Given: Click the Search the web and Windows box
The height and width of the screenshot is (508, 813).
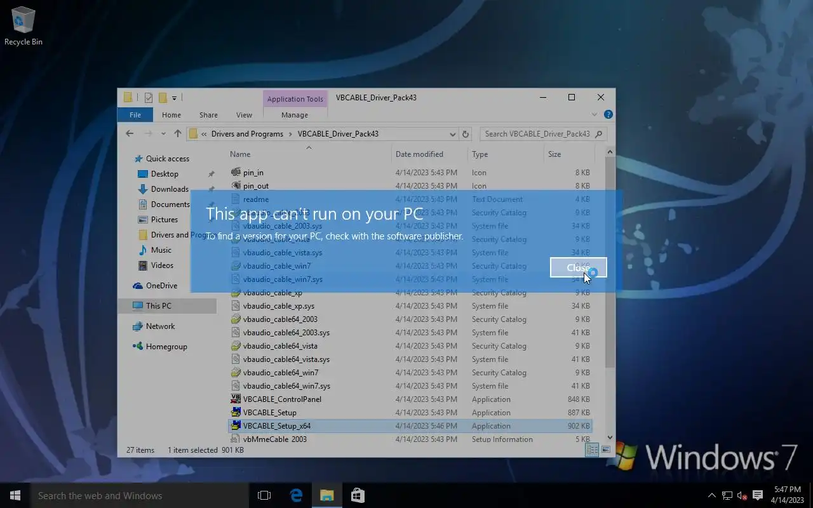Looking at the screenshot, I should (140, 495).
